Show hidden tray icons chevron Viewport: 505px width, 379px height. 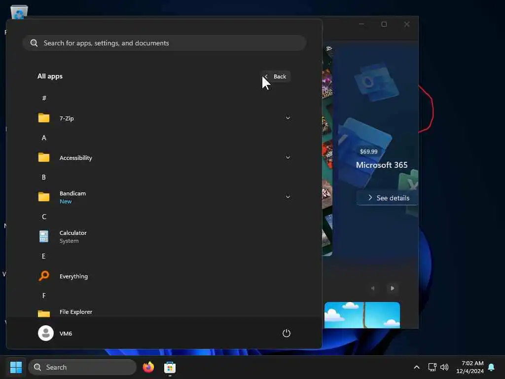[416, 367]
